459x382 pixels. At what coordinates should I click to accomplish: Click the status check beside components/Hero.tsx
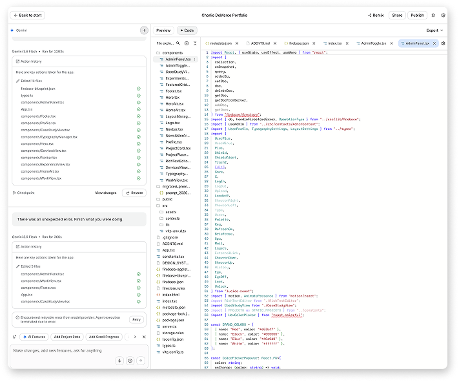point(139,144)
